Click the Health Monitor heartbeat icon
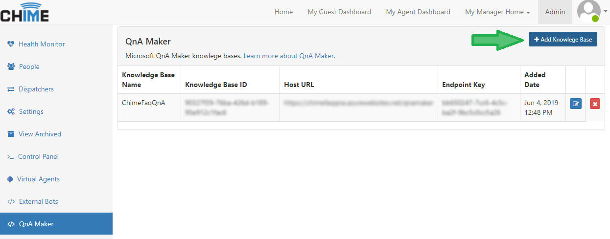 11,44
